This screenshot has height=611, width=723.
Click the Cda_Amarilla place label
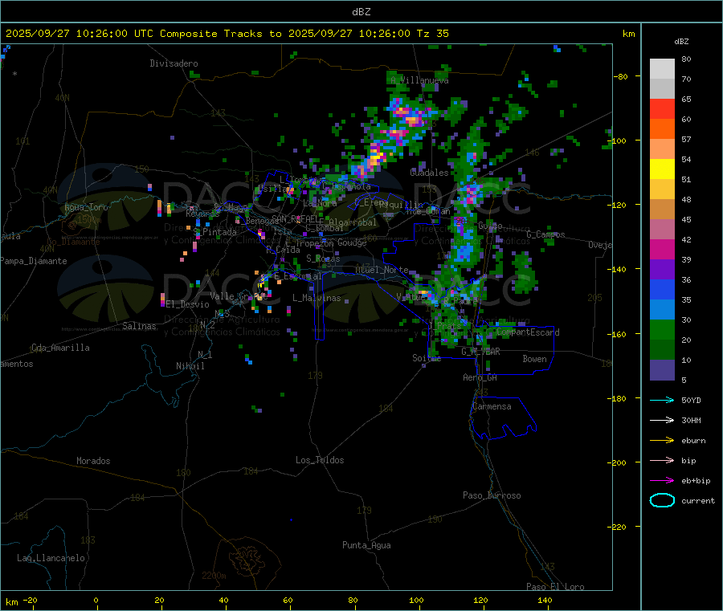pyautogui.click(x=60, y=348)
